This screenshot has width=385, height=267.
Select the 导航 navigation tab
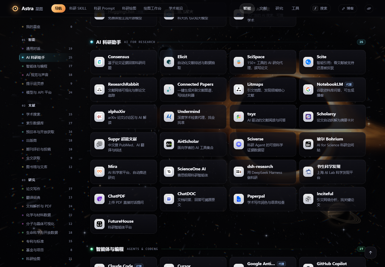click(58, 9)
